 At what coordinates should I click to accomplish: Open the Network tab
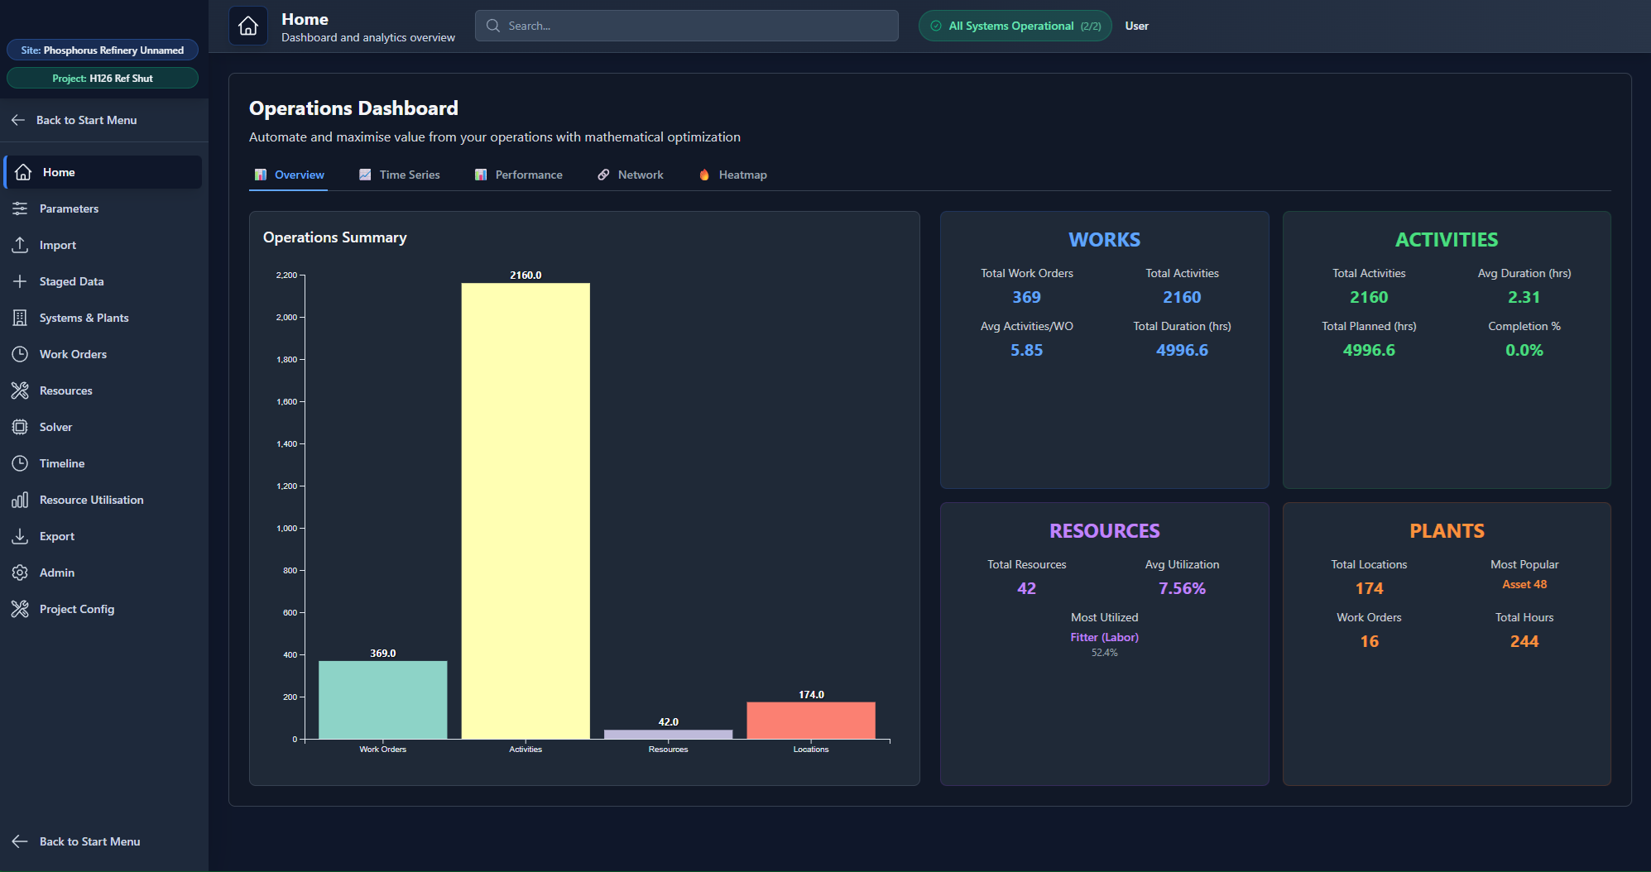[631, 175]
